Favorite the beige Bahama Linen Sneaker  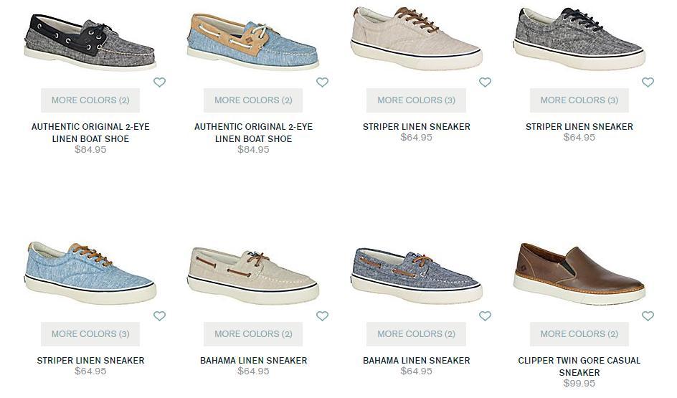coord(322,316)
